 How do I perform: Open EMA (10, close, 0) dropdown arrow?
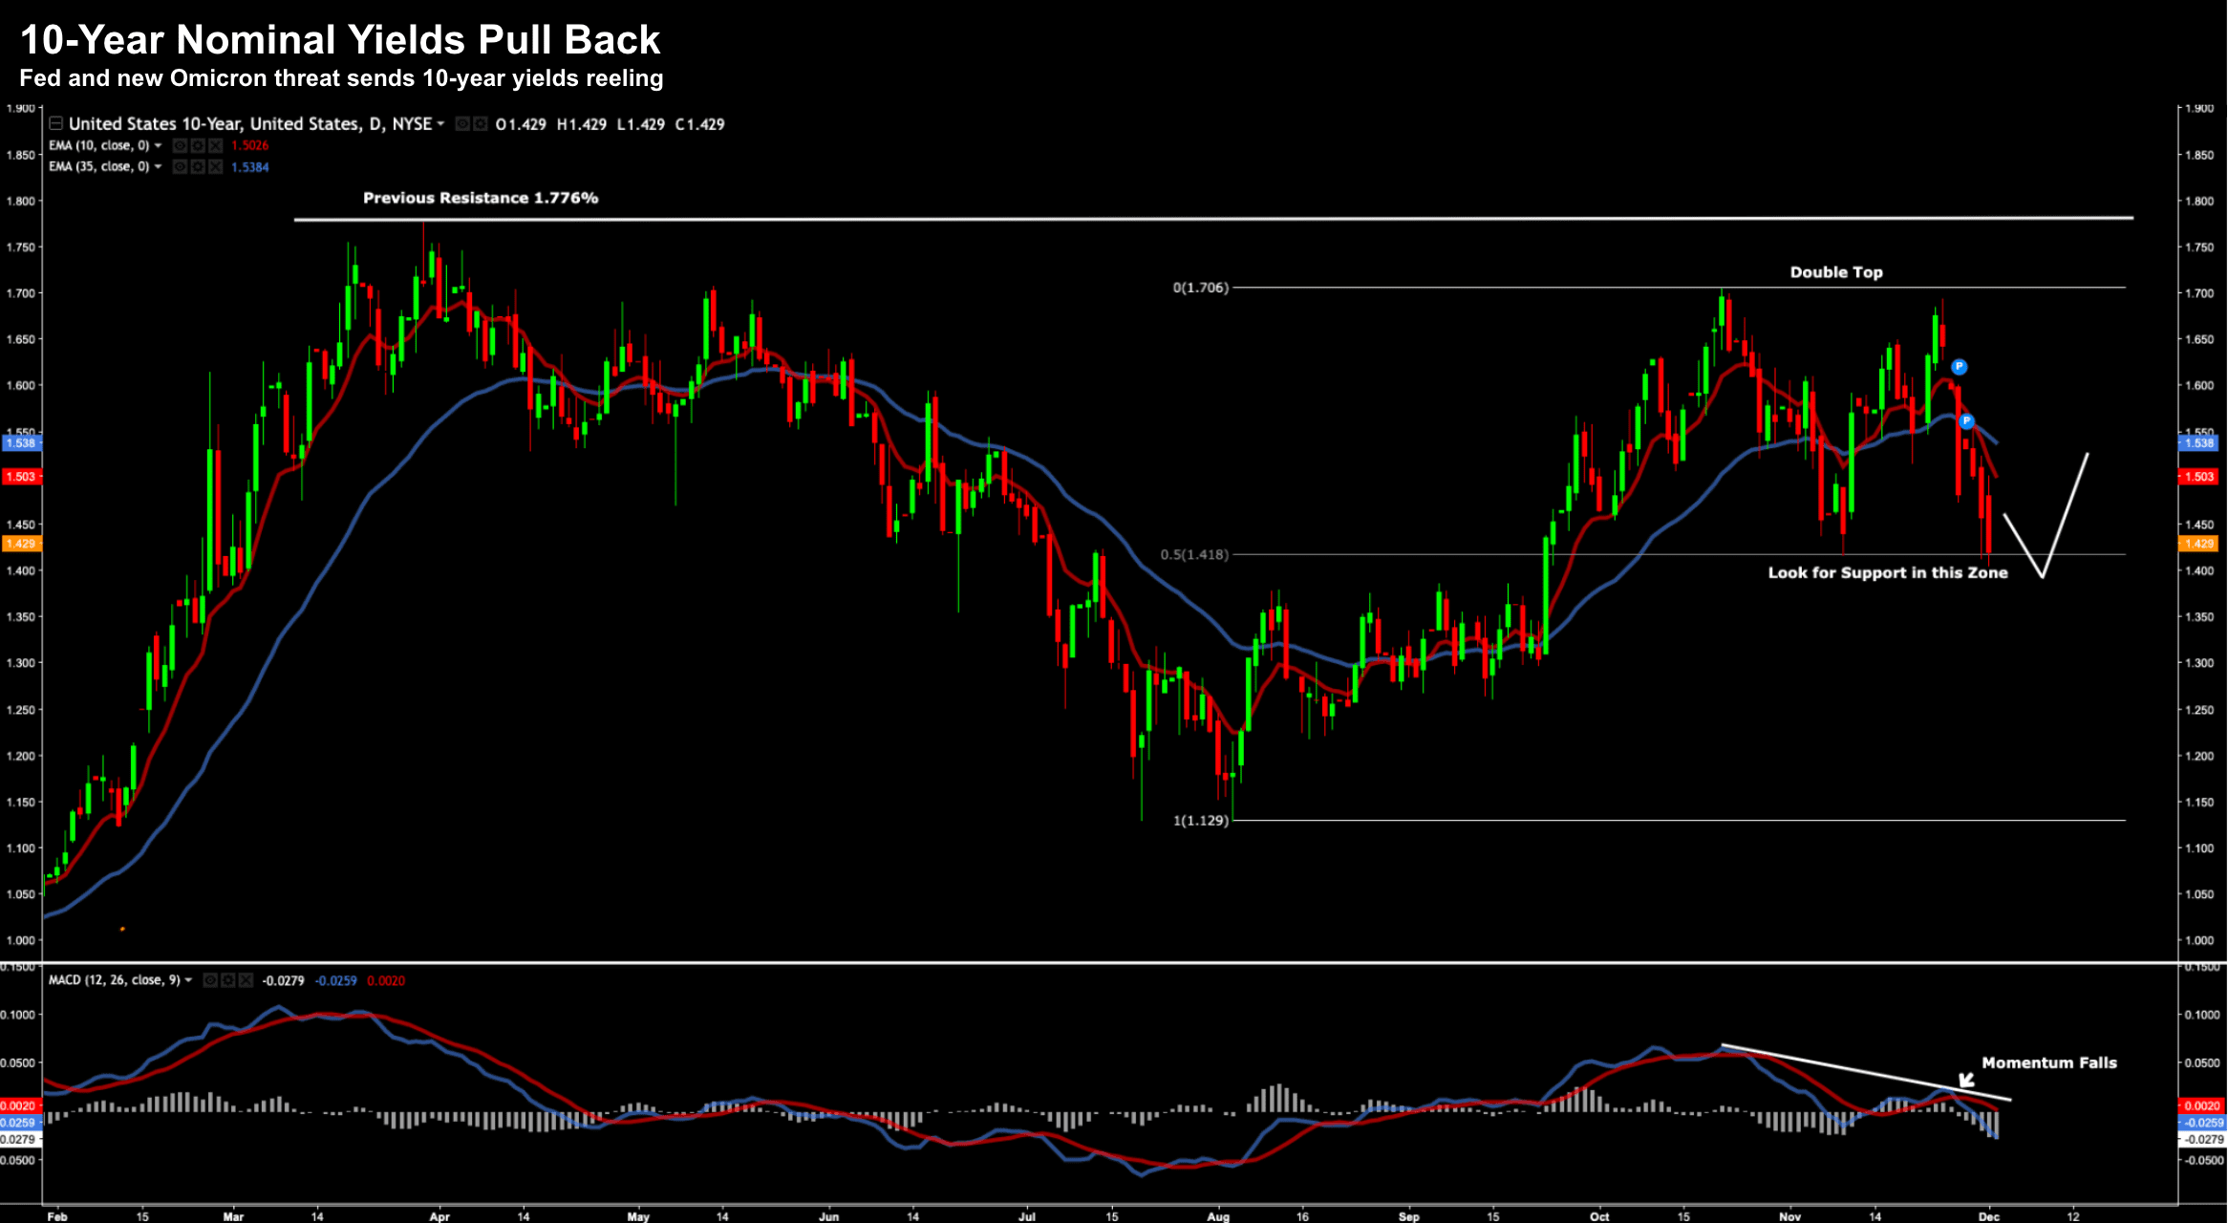[x=158, y=145]
